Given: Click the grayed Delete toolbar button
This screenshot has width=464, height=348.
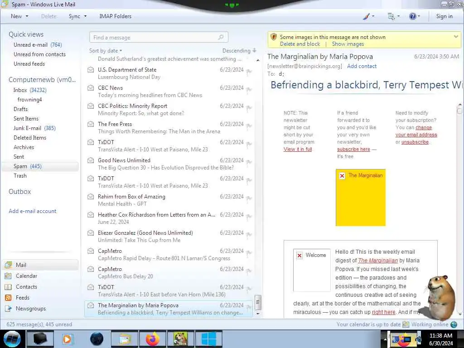Looking at the screenshot, I should tap(49, 16).
